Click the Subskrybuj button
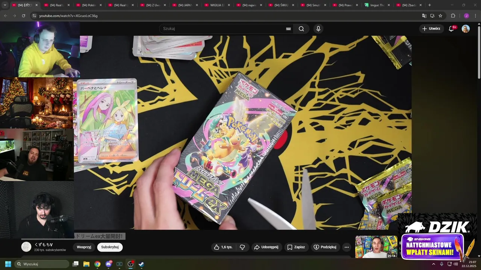The width and height of the screenshot is (481, 270). point(110,247)
